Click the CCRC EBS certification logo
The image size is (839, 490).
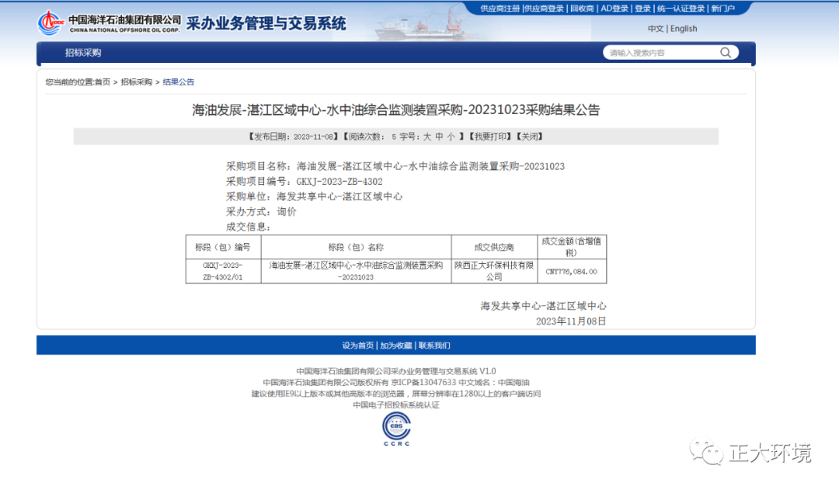pos(396,430)
